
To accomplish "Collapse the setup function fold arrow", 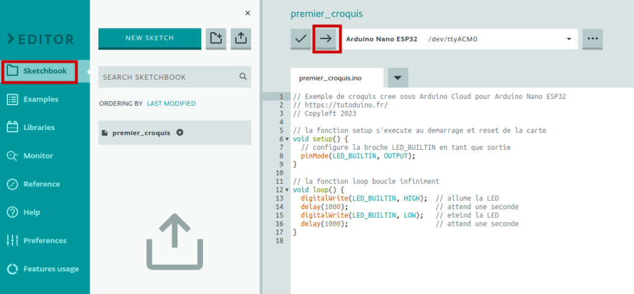I will pos(287,139).
